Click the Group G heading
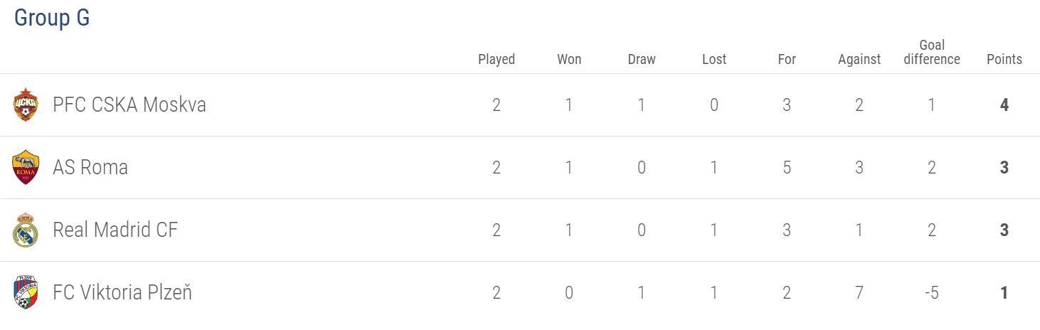The width and height of the screenshot is (1040, 330). point(52,18)
